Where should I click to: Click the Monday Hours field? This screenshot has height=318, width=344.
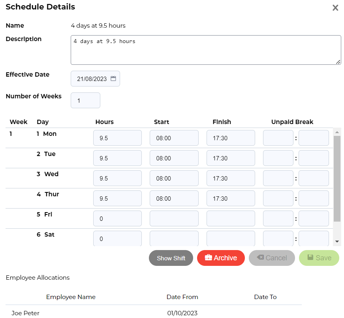point(117,138)
